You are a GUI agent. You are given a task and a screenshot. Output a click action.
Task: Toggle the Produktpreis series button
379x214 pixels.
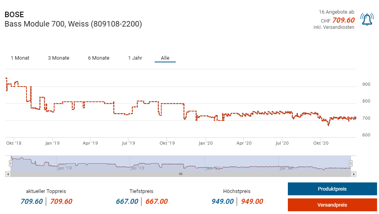click(332, 189)
